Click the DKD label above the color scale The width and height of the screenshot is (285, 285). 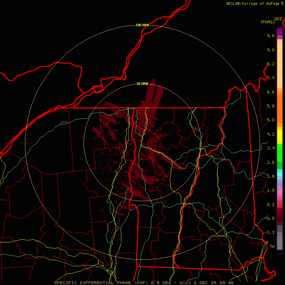pos(278,19)
